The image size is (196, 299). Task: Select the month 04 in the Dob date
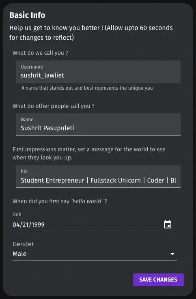coord(16,225)
